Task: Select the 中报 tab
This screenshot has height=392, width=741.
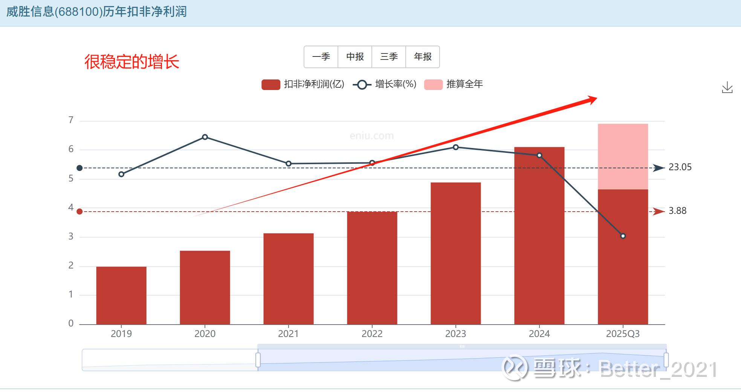Action: point(355,57)
